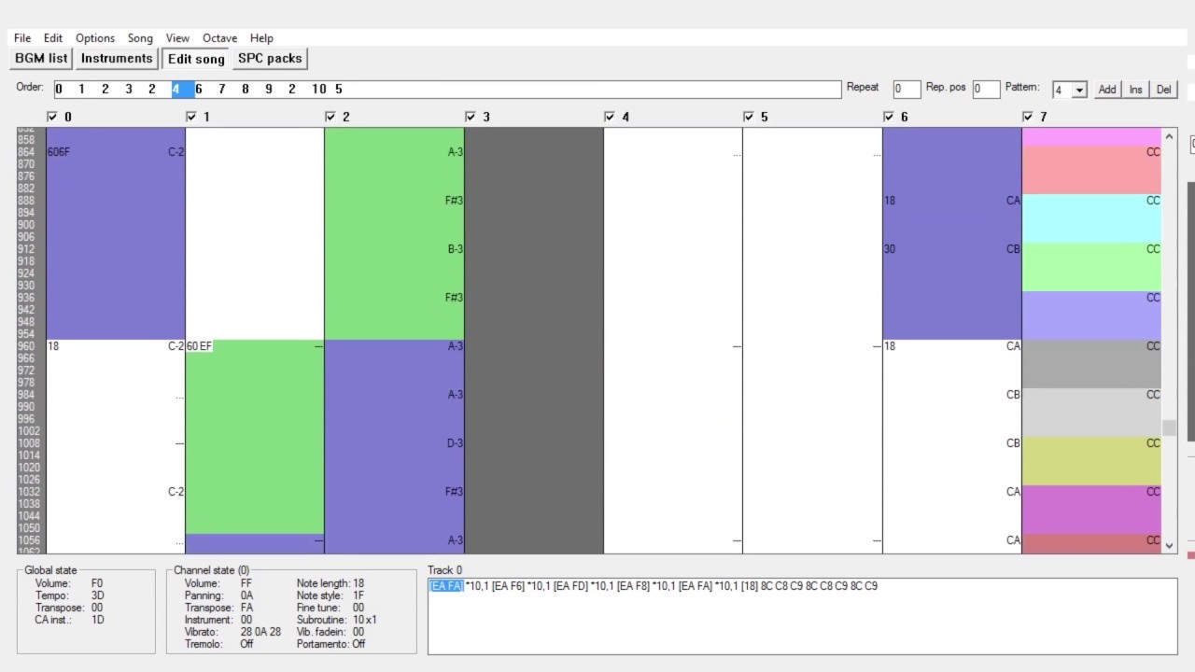Screen dimensions: 1195x672
Task: Select the B-3 note in channel 2
Action: [x=455, y=249]
